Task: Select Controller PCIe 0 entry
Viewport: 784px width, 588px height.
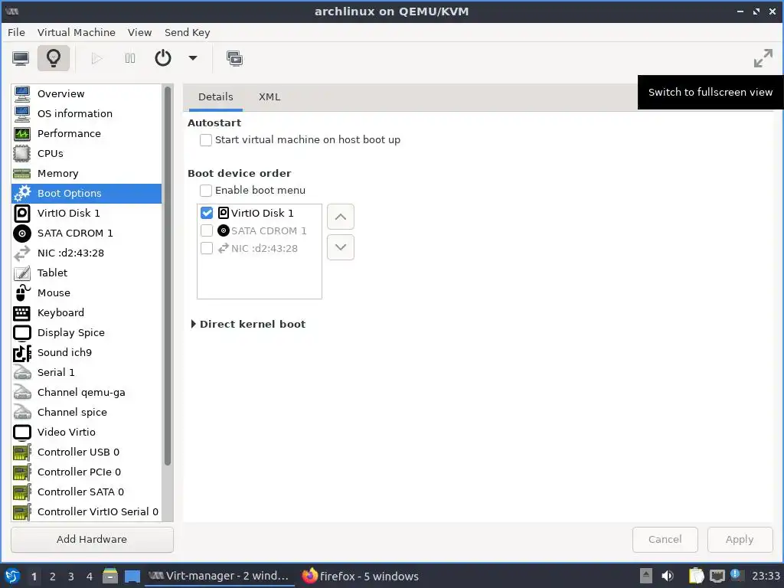Action: (x=87, y=472)
